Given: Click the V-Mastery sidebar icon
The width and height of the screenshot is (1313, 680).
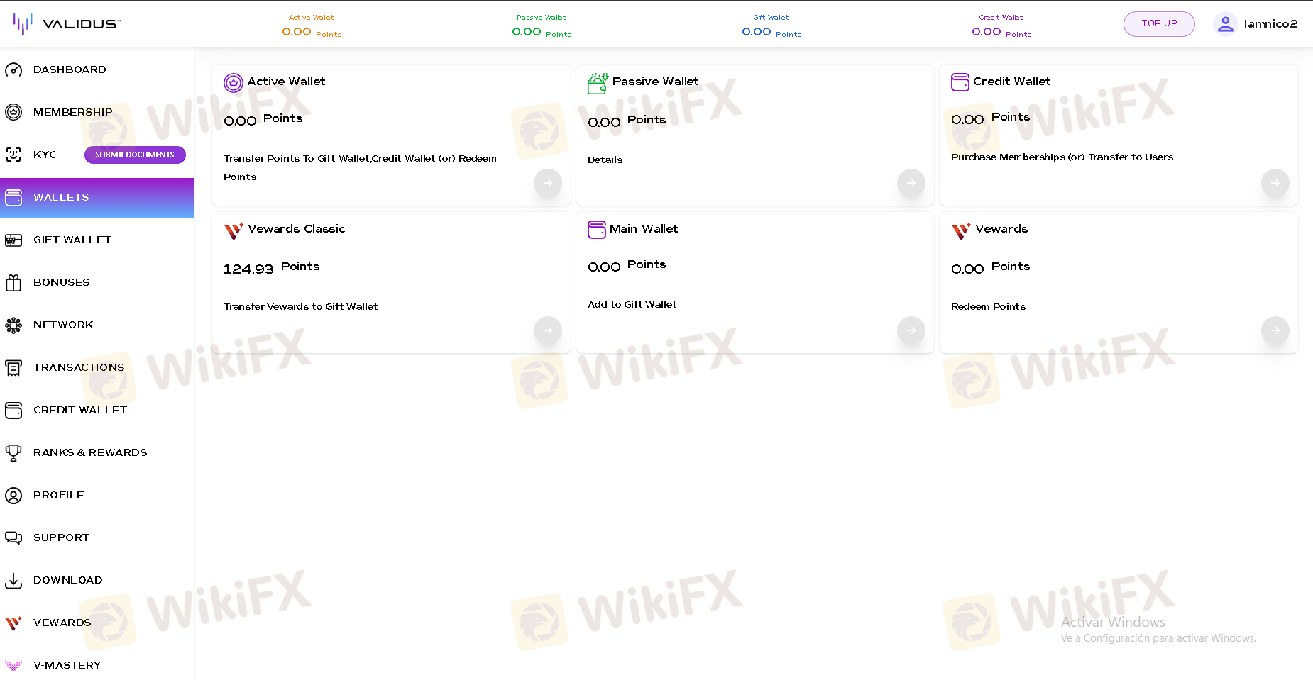Looking at the screenshot, I should point(13,665).
